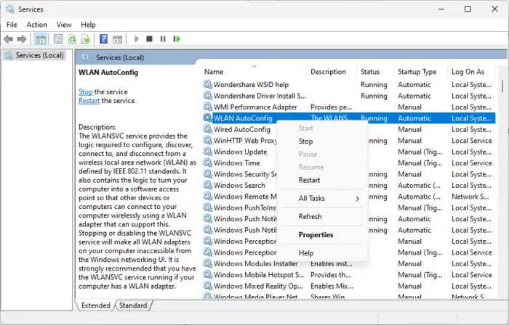The image size is (509, 325).
Task: Click the Back arrow in the toolbar
Action: pyautogui.click(x=9, y=39)
